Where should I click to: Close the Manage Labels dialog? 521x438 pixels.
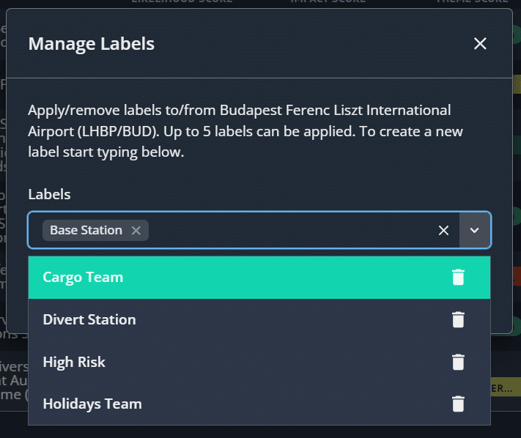coord(480,43)
